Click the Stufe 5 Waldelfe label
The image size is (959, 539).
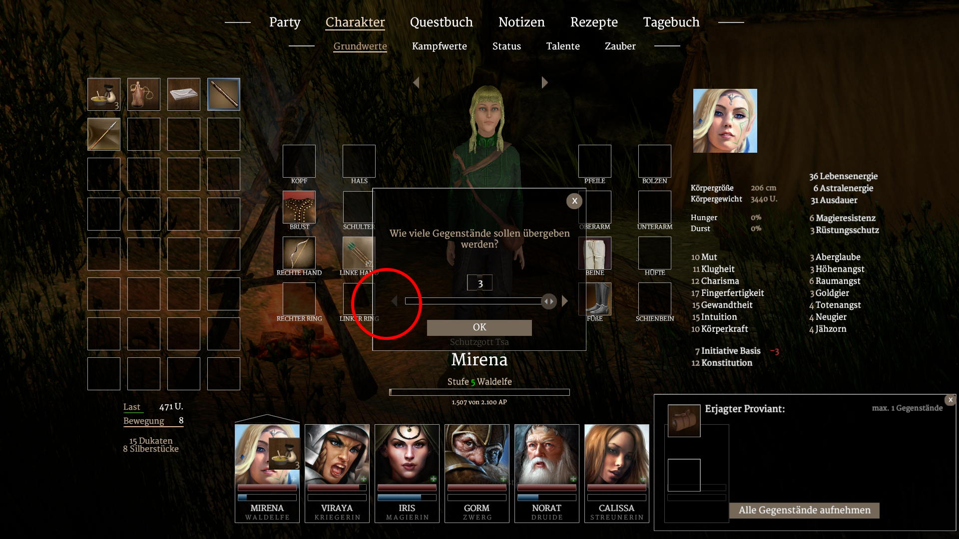tap(479, 382)
